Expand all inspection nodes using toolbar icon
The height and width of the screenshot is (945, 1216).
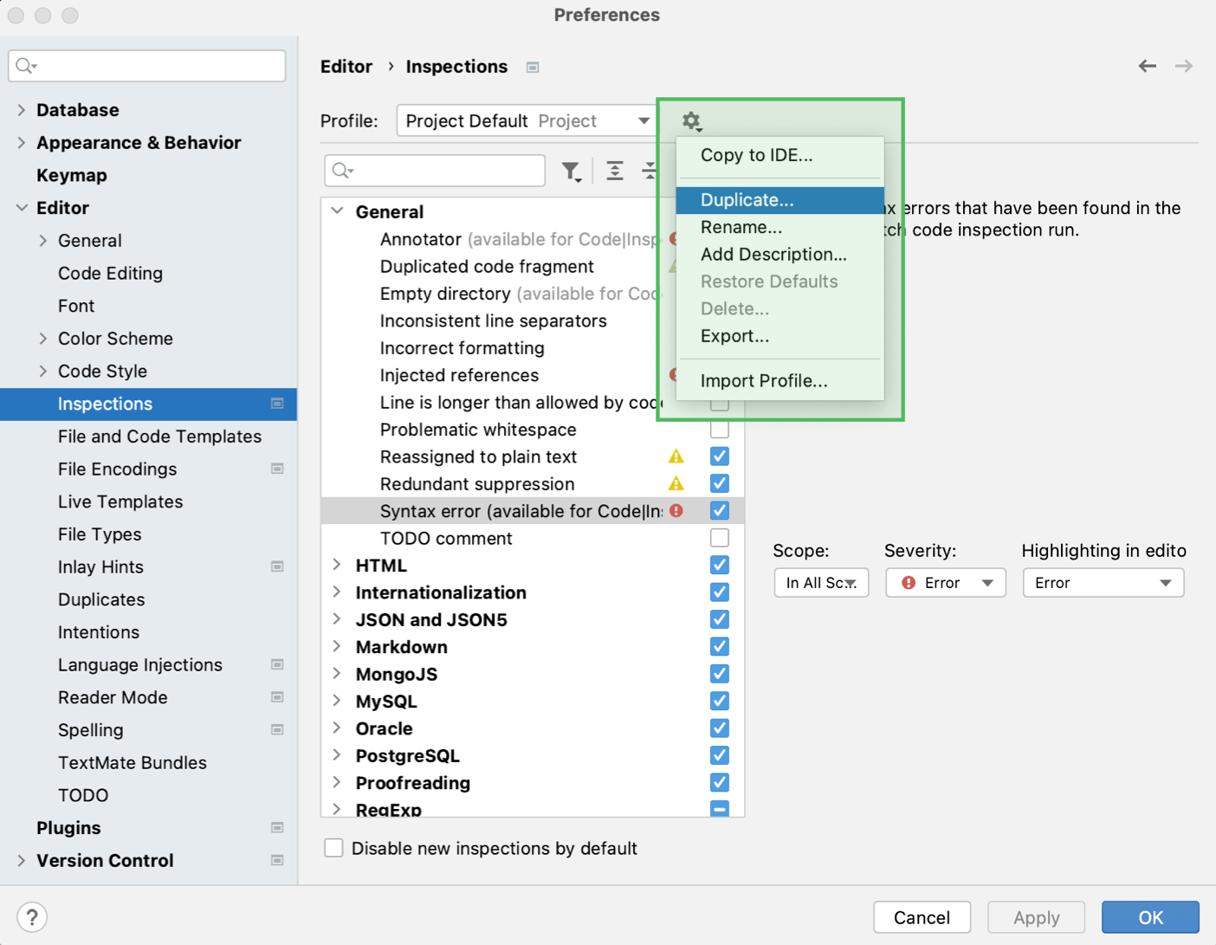[615, 171]
